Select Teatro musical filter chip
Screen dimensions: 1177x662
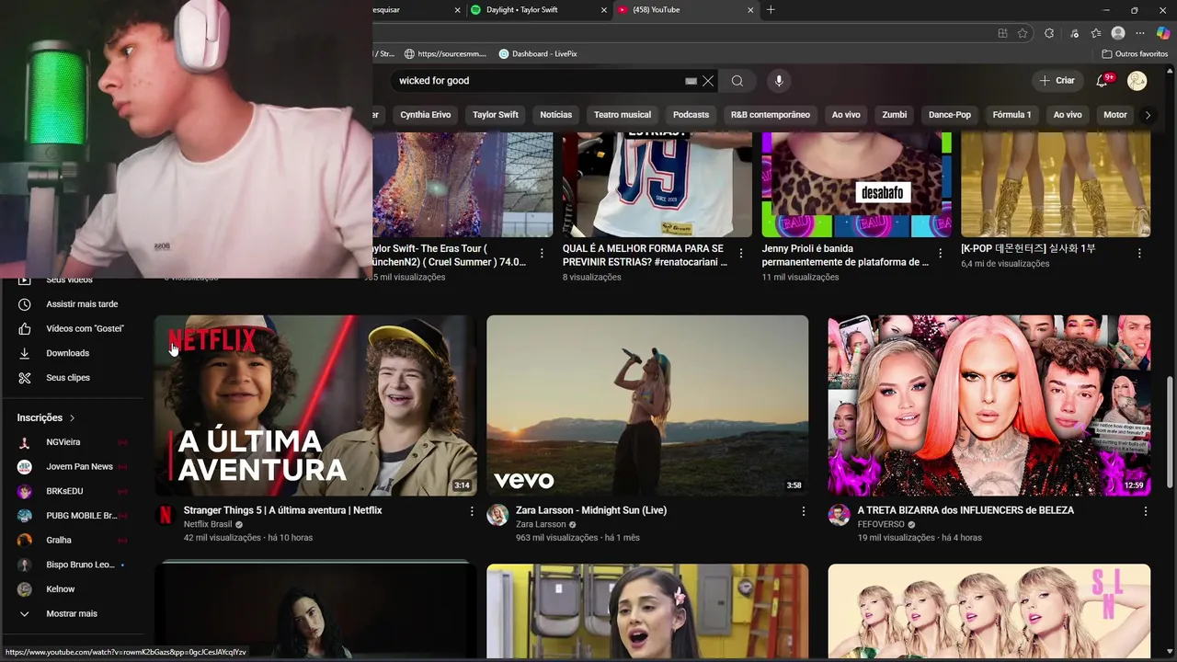tap(623, 115)
